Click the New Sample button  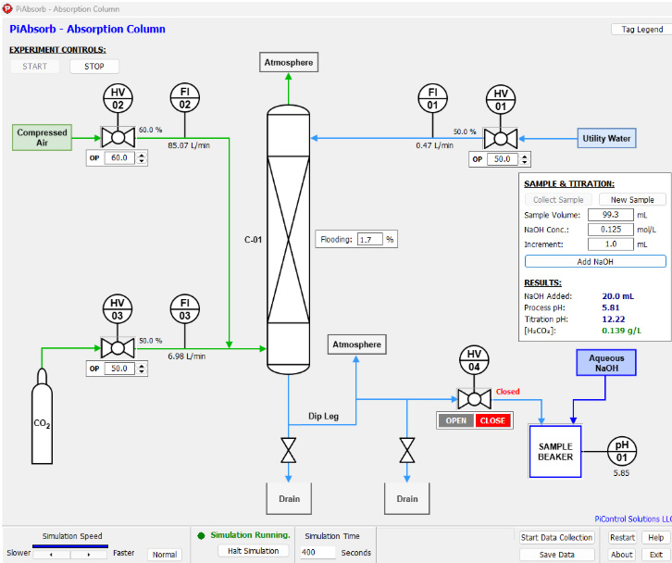pos(632,199)
